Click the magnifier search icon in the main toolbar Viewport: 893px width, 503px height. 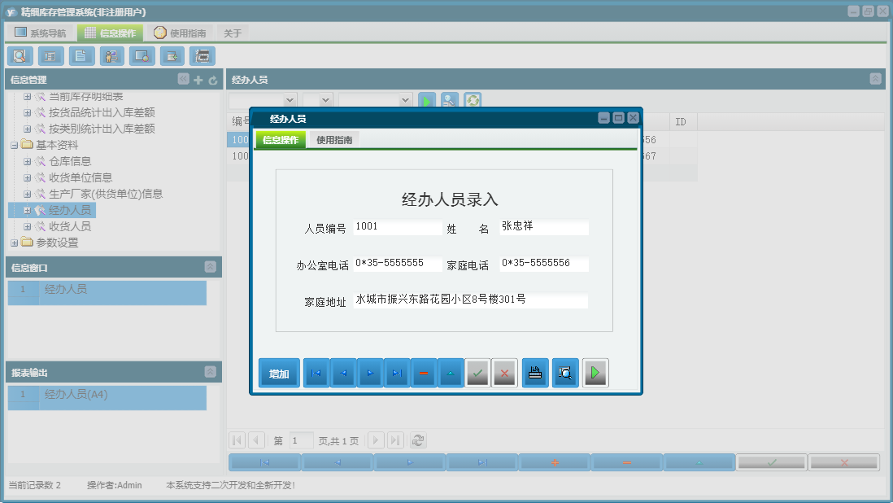(x=20, y=55)
